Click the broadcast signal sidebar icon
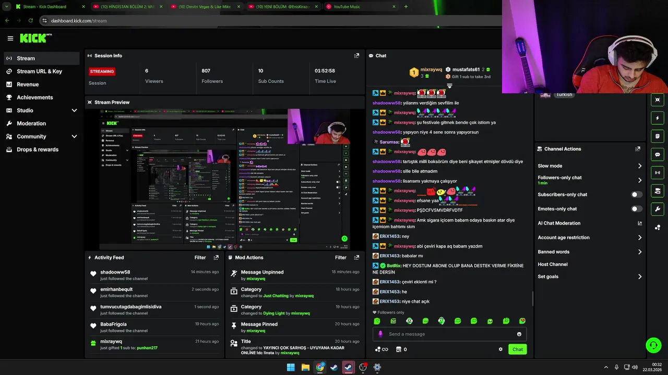This screenshot has width=668, height=375. (658, 172)
